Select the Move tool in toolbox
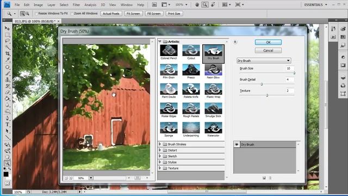Viewport: 348px width, 196px height. click(x=7, y=28)
